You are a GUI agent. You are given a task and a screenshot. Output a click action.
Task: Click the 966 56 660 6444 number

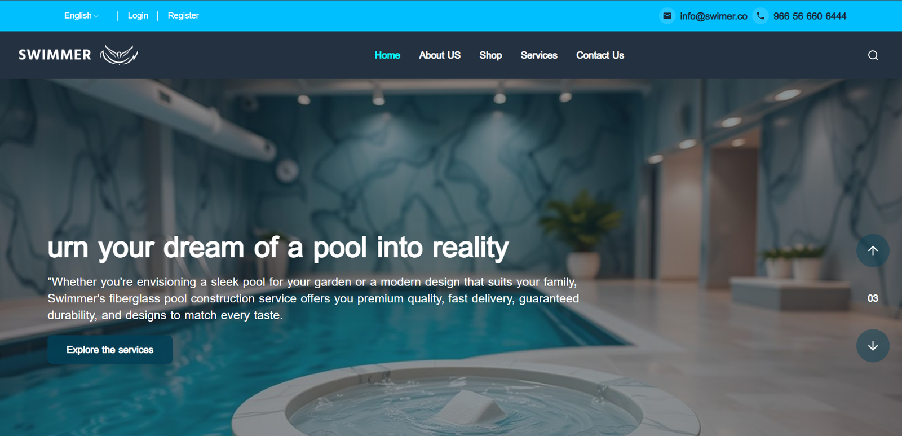click(810, 16)
